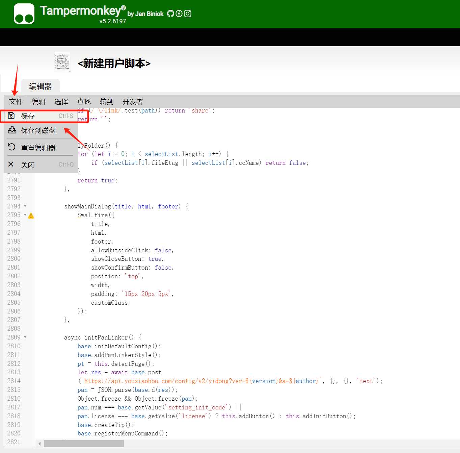
Task: Click 'pan = JSON.parse(base.d(res));' line
Action: tap(128, 390)
